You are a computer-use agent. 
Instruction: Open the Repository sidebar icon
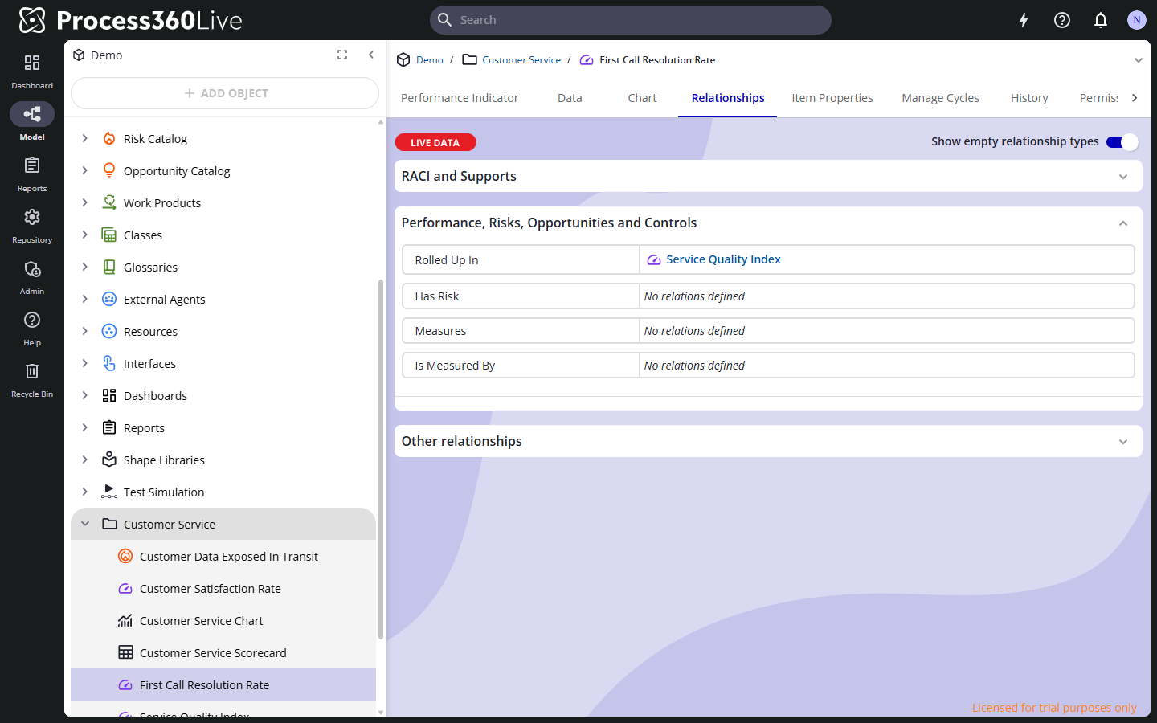point(32,217)
